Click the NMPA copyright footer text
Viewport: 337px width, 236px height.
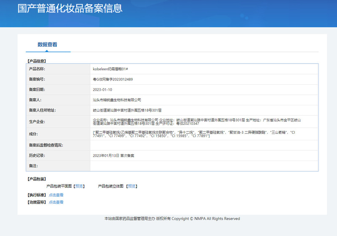coord(172,219)
